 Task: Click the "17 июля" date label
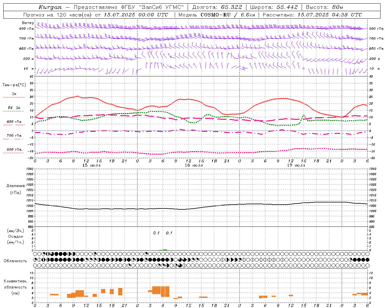point(296,165)
